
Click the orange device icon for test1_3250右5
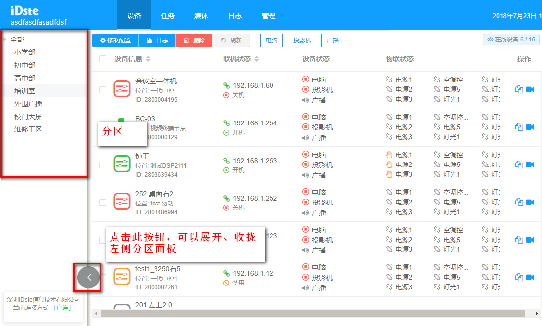122,277
